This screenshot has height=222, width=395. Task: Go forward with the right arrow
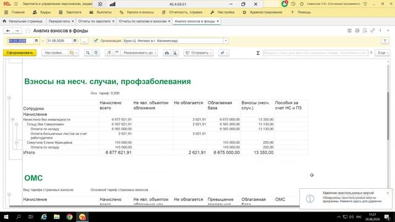pyautogui.click(x=17, y=31)
